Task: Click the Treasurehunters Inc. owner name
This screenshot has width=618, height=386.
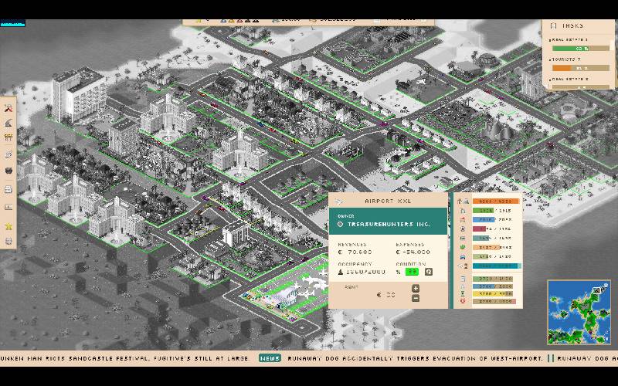Action: 379,225
